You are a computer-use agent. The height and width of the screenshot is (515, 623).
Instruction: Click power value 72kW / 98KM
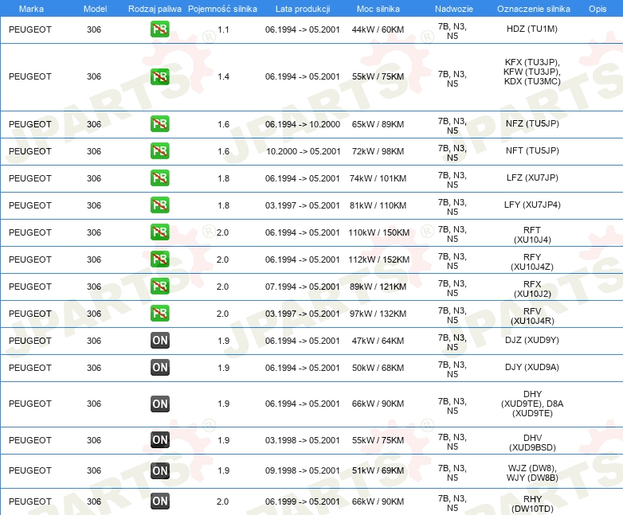coord(378,151)
